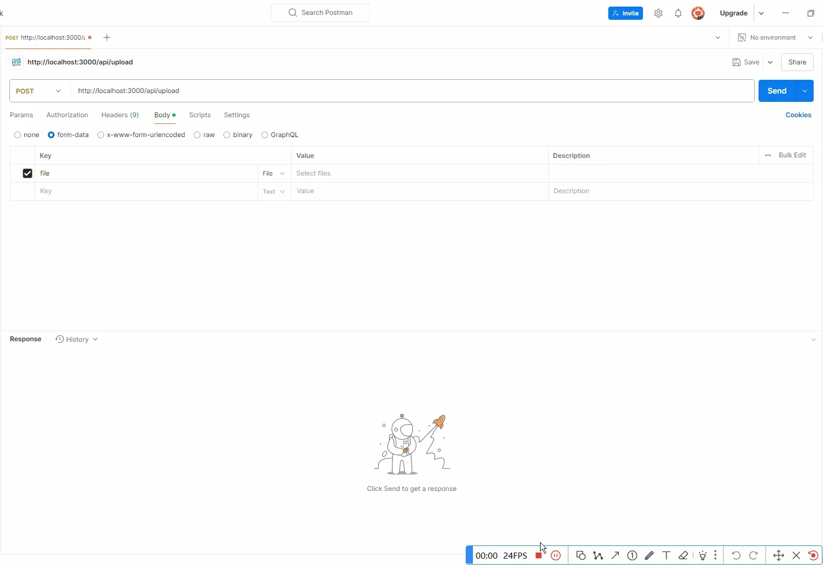
Task: Open the three-dots options beside Bulk Edit
Action: [x=768, y=155]
